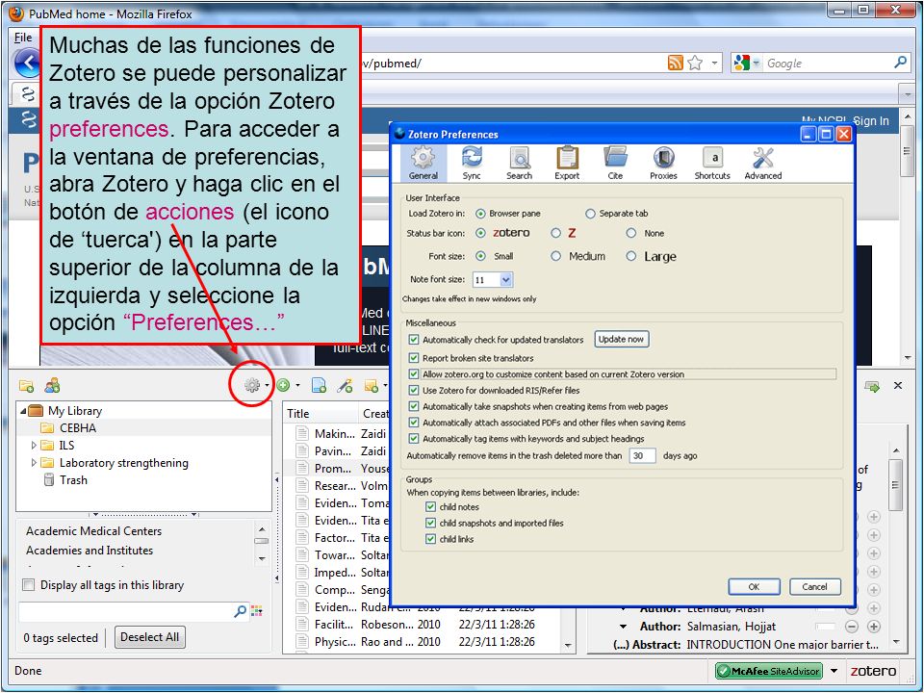
Task: Open the Proxies preferences pane
Action: (x=663, y=164)
